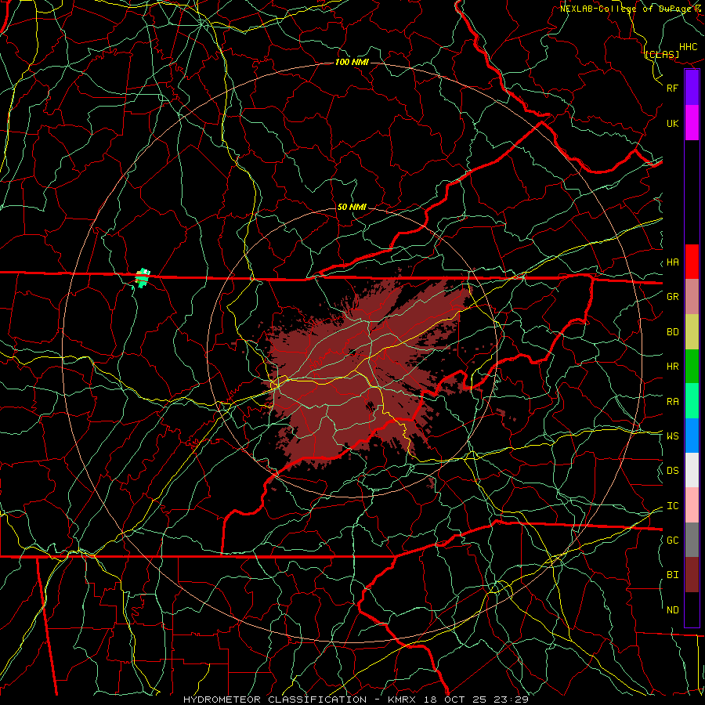The width and height of the screenshot is (705, 705).
Task: Click the 'KMRX' station identifier
Action: point(401,700)
